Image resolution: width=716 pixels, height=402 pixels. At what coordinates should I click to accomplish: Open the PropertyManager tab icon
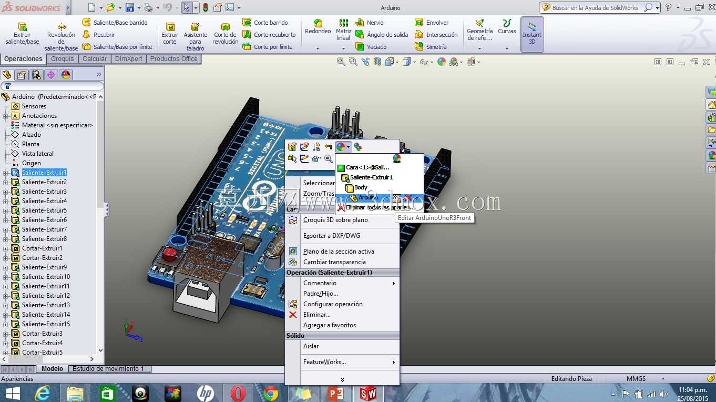(x=21, y=75)
